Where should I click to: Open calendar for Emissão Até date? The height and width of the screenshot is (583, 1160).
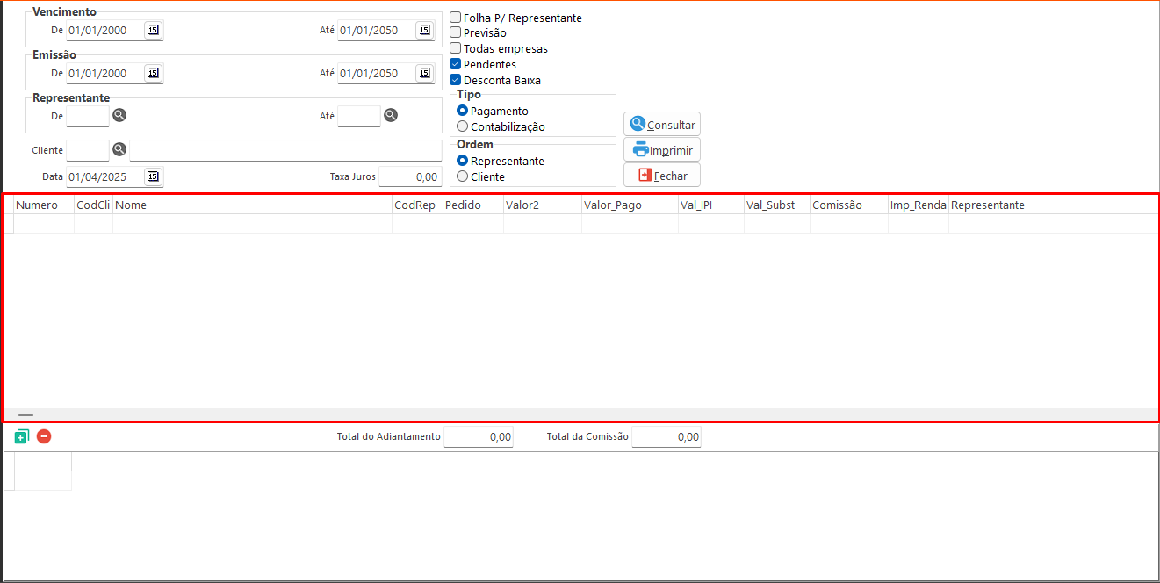pos(425,73)
